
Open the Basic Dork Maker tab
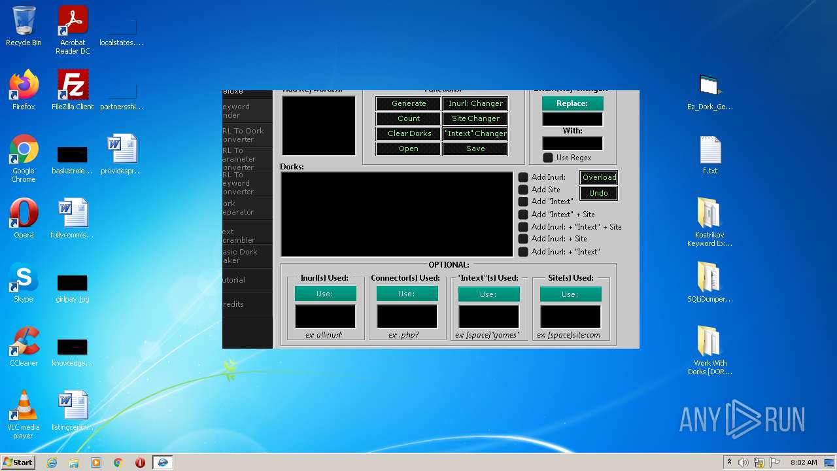(x=247, y=256)
